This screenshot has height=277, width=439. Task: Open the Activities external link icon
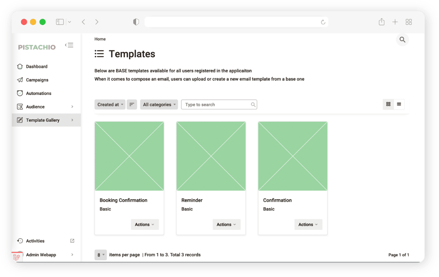72,241
